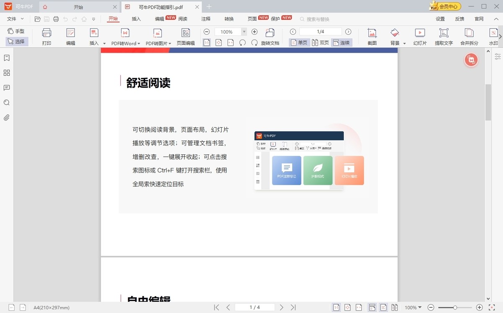
Task: Switch to 连续 continuous scrolling mode
Action: click(344, 42)
